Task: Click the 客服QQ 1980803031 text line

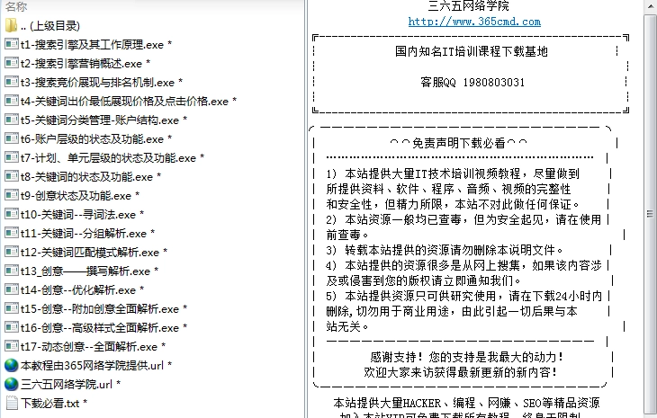Action: [472, 82]
